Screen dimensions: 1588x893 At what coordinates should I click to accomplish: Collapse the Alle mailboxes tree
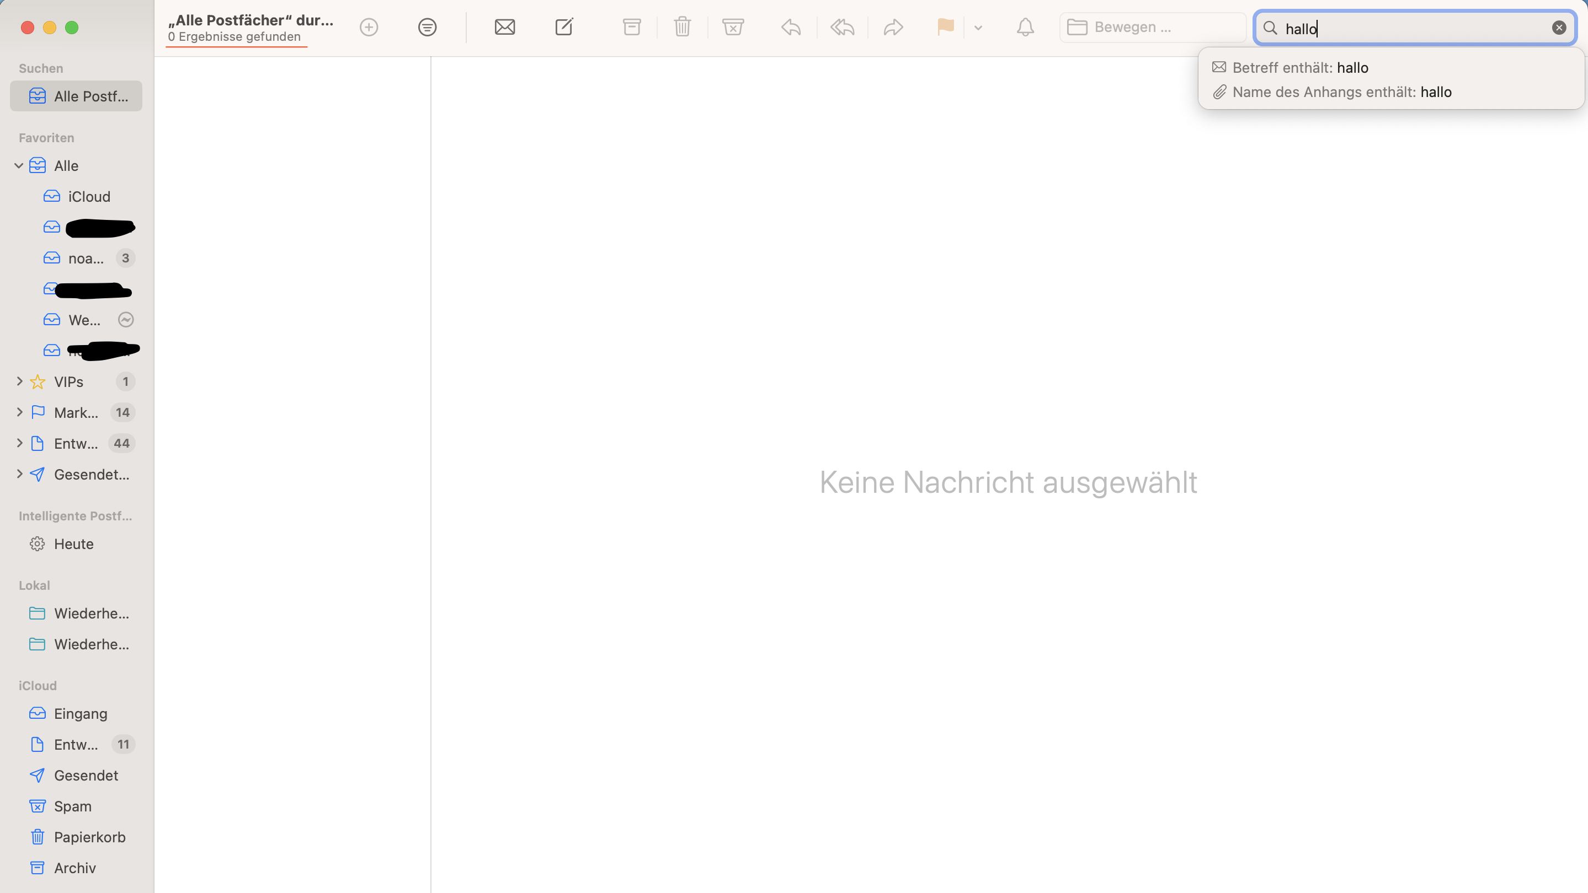[19, 166]
